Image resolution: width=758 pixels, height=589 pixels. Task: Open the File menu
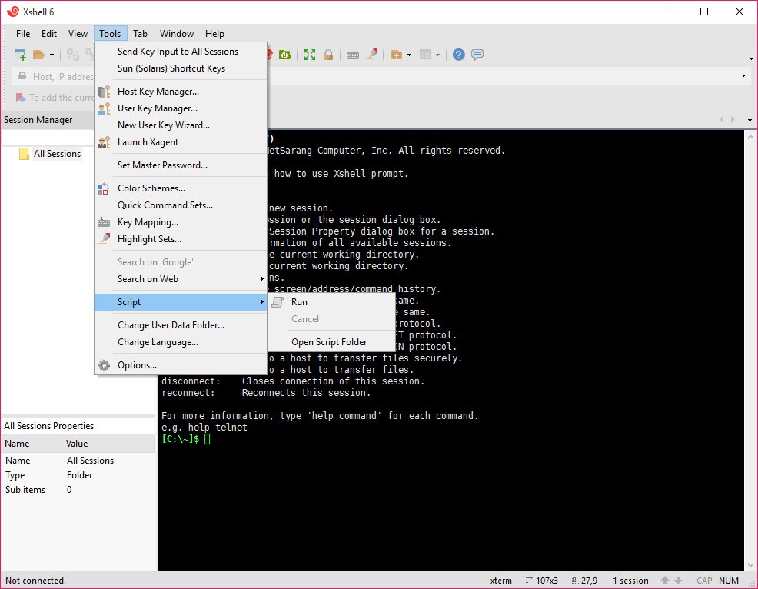tap(23, 33)
